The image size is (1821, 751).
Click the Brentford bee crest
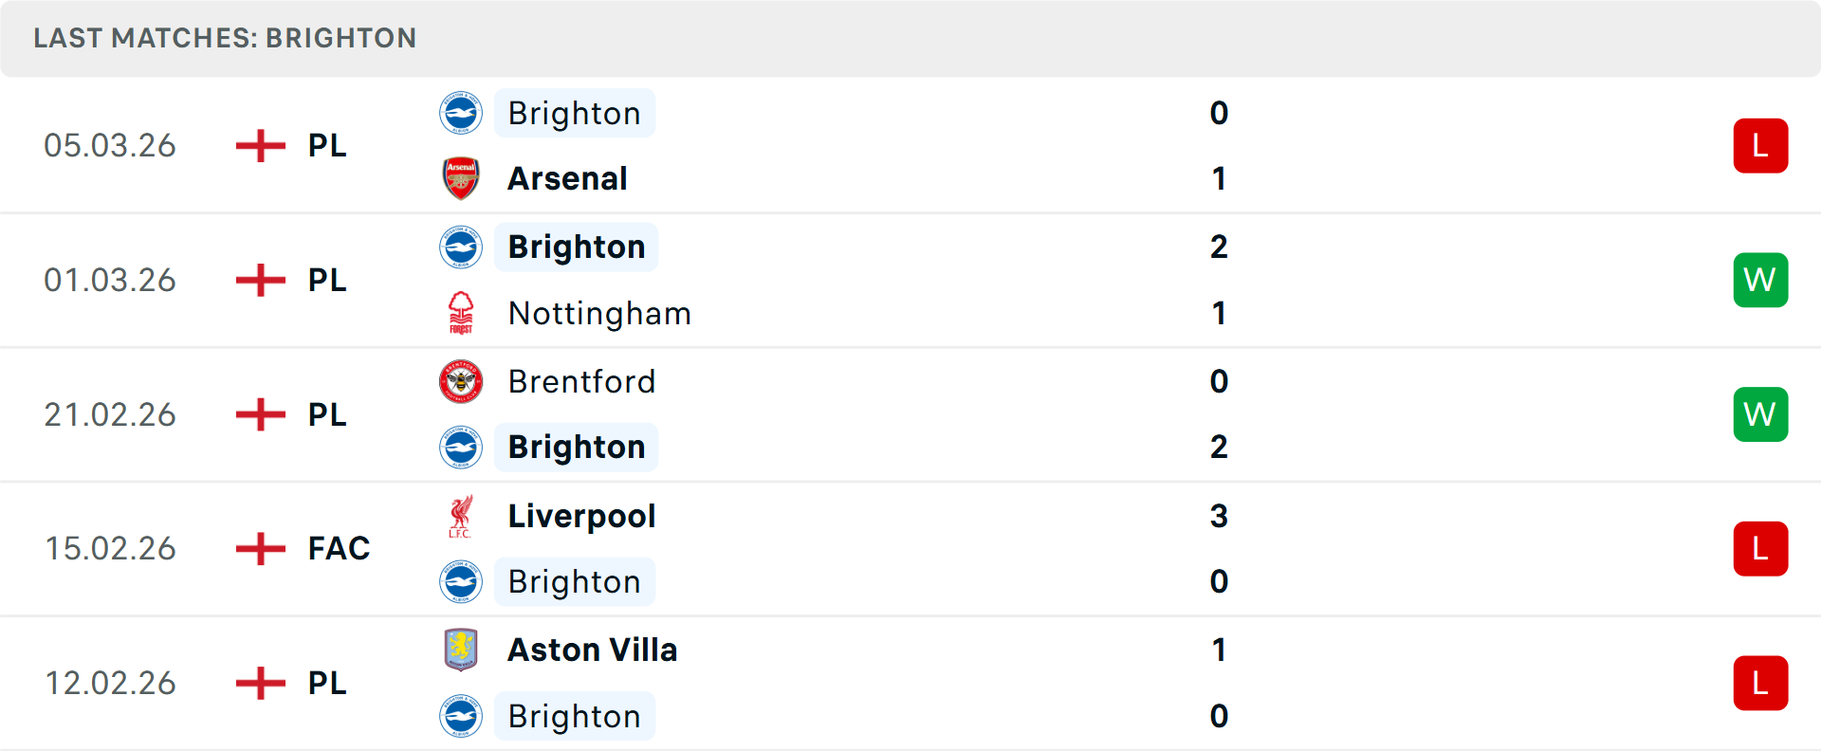[461, 381]
